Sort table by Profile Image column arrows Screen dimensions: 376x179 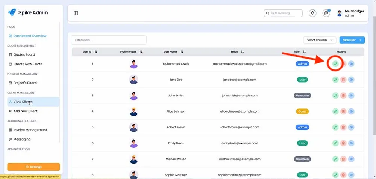(x=141, y=52)
